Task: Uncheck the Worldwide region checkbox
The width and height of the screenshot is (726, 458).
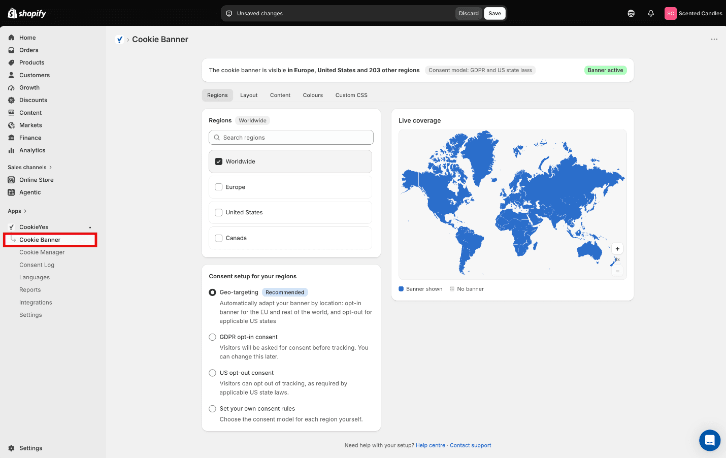Action: point(219,161)
